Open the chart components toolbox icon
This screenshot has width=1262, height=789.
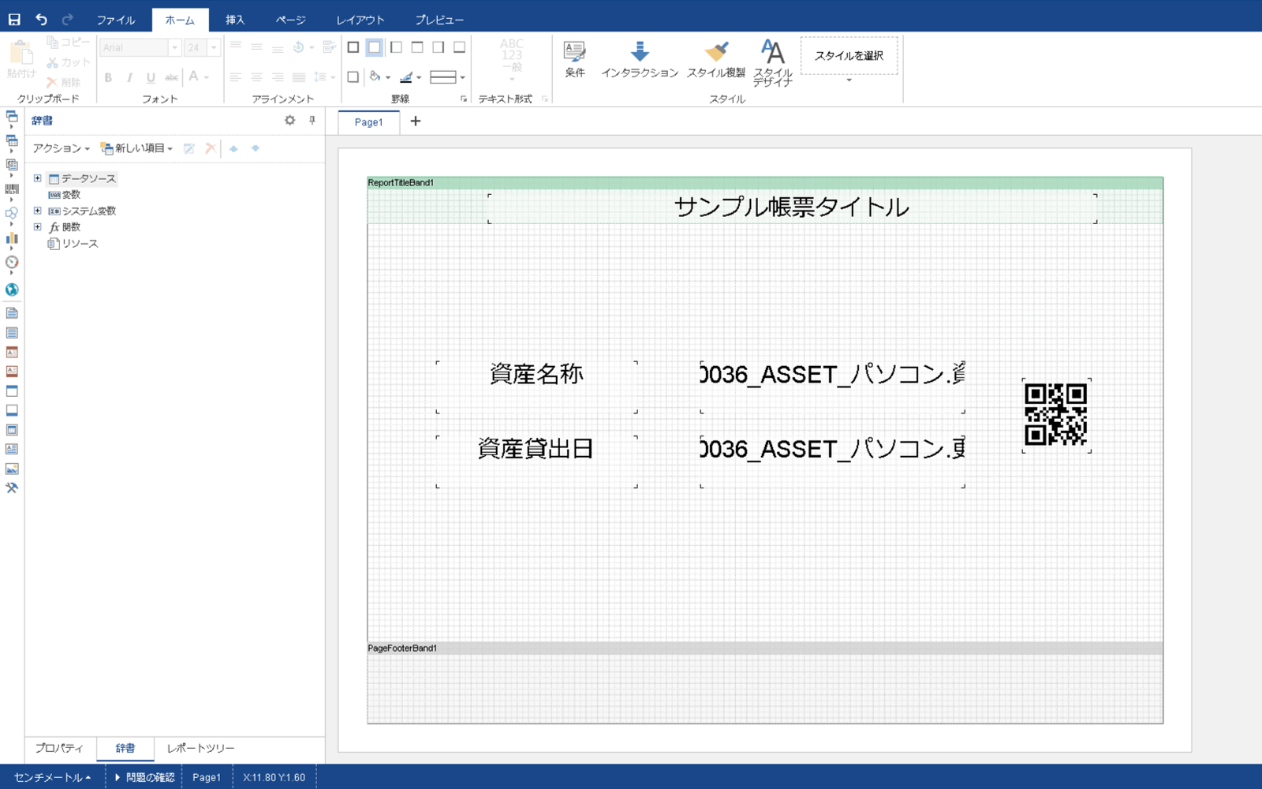12,237
